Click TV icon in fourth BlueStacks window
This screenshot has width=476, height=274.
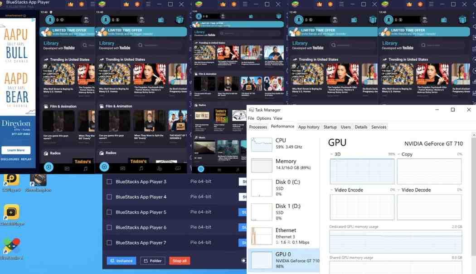click(354, 20)
